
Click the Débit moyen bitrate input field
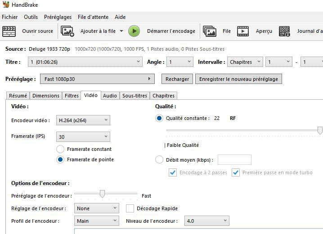click(x=234, y=159)
